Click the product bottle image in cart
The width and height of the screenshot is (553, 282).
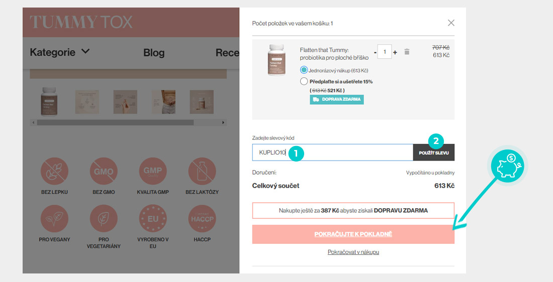click(x=276, y=60)
